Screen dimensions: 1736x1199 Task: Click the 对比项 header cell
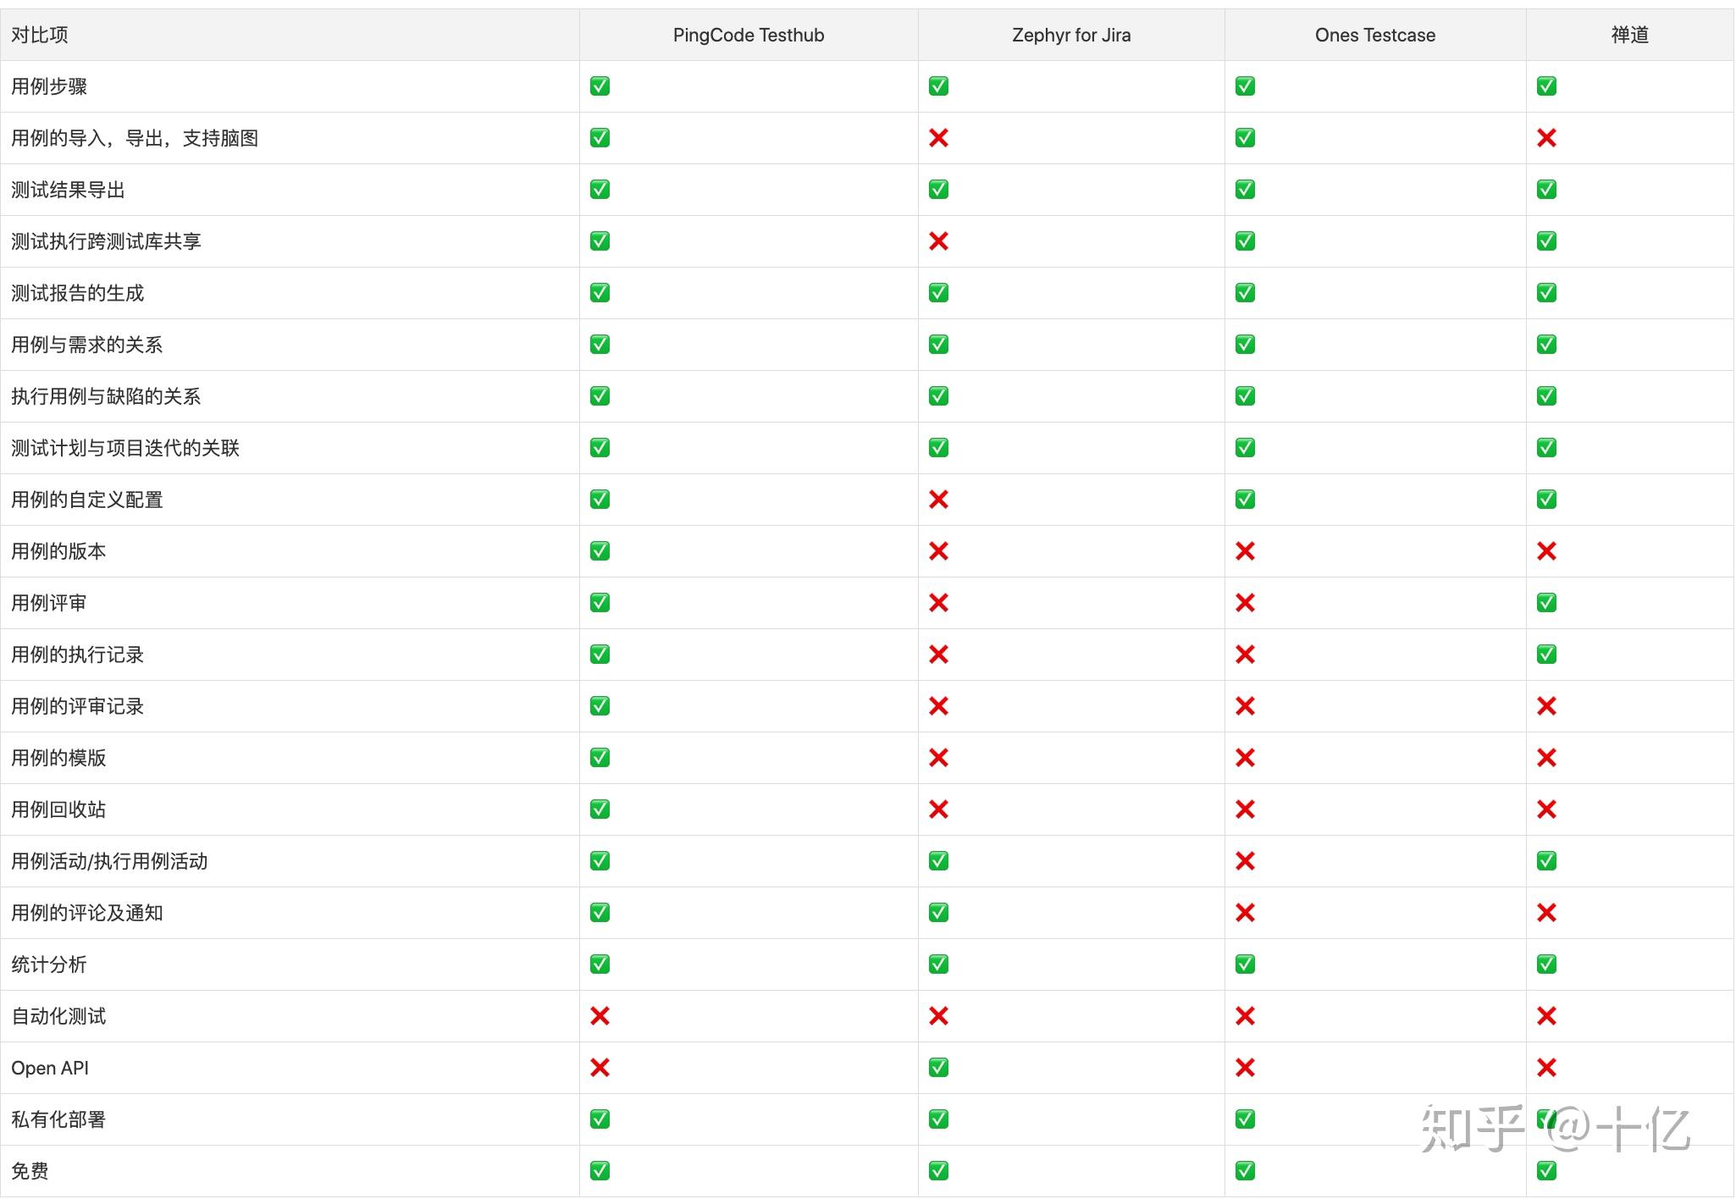[40, 35]
